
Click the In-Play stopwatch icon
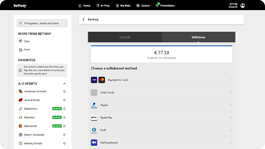[98, 6]
